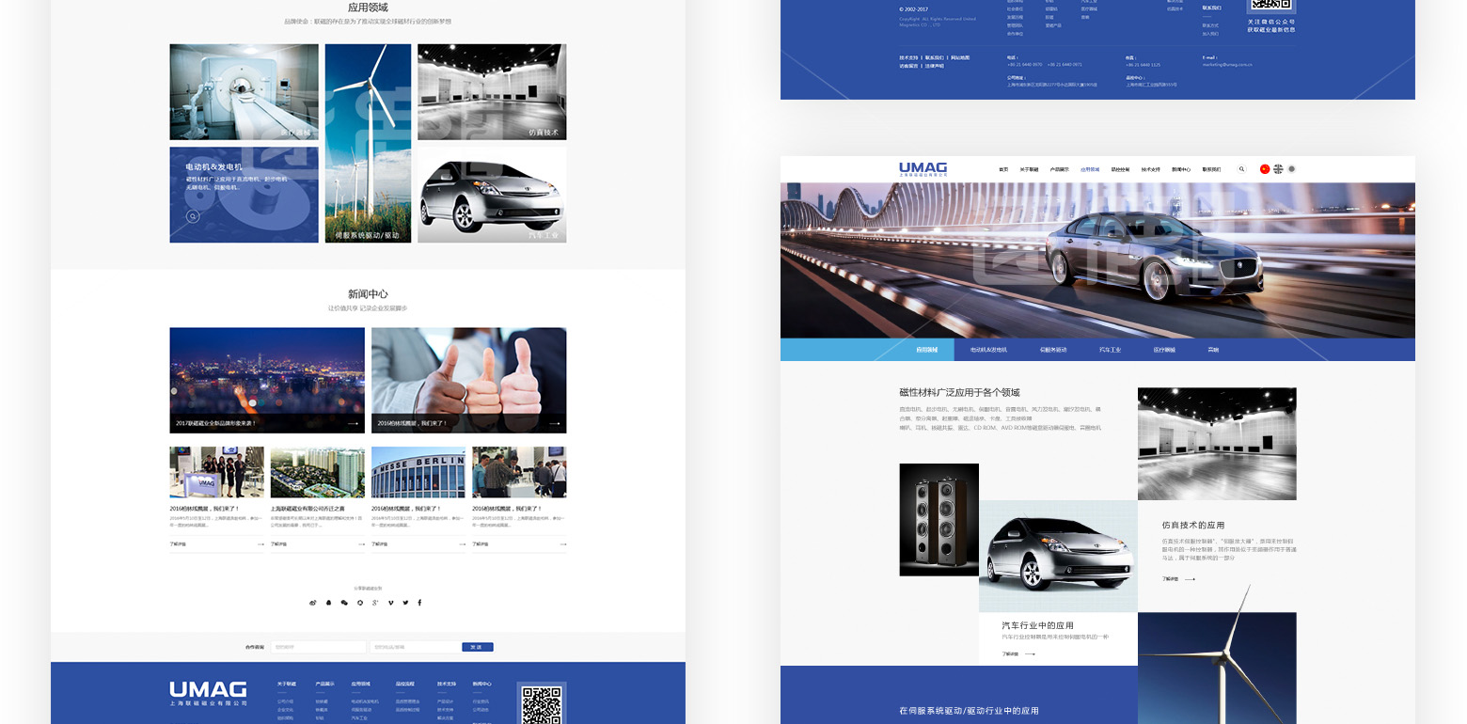Image resolution: width=1467 pixels, height=724 pixels.
Task: Open the thumbs-up news banner image
Action: (x=468, y=380)
